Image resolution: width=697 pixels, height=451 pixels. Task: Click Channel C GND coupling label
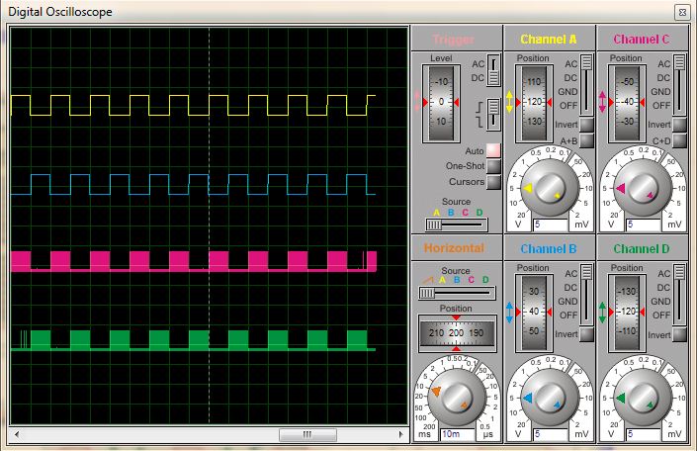(660, 92)
